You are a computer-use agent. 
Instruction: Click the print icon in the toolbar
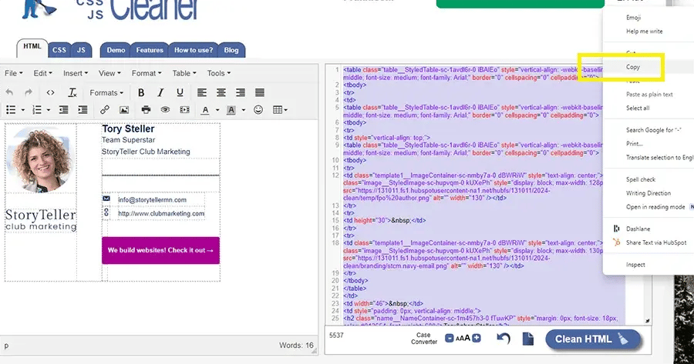click(145, 110)
